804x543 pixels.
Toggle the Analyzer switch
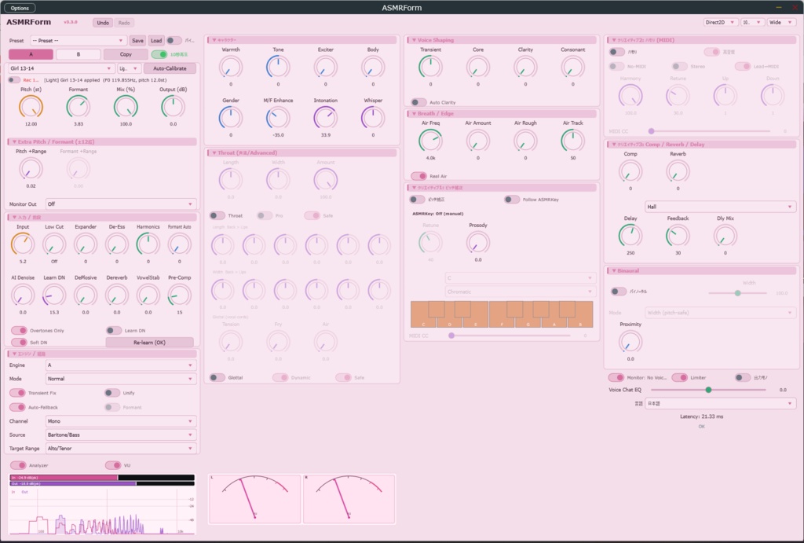tap(19, 465)
